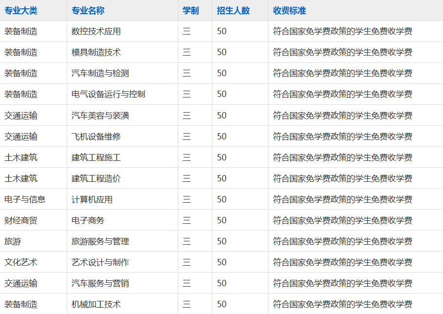Click the 三 duration in 机械加工技术 row

pos(187,304)
